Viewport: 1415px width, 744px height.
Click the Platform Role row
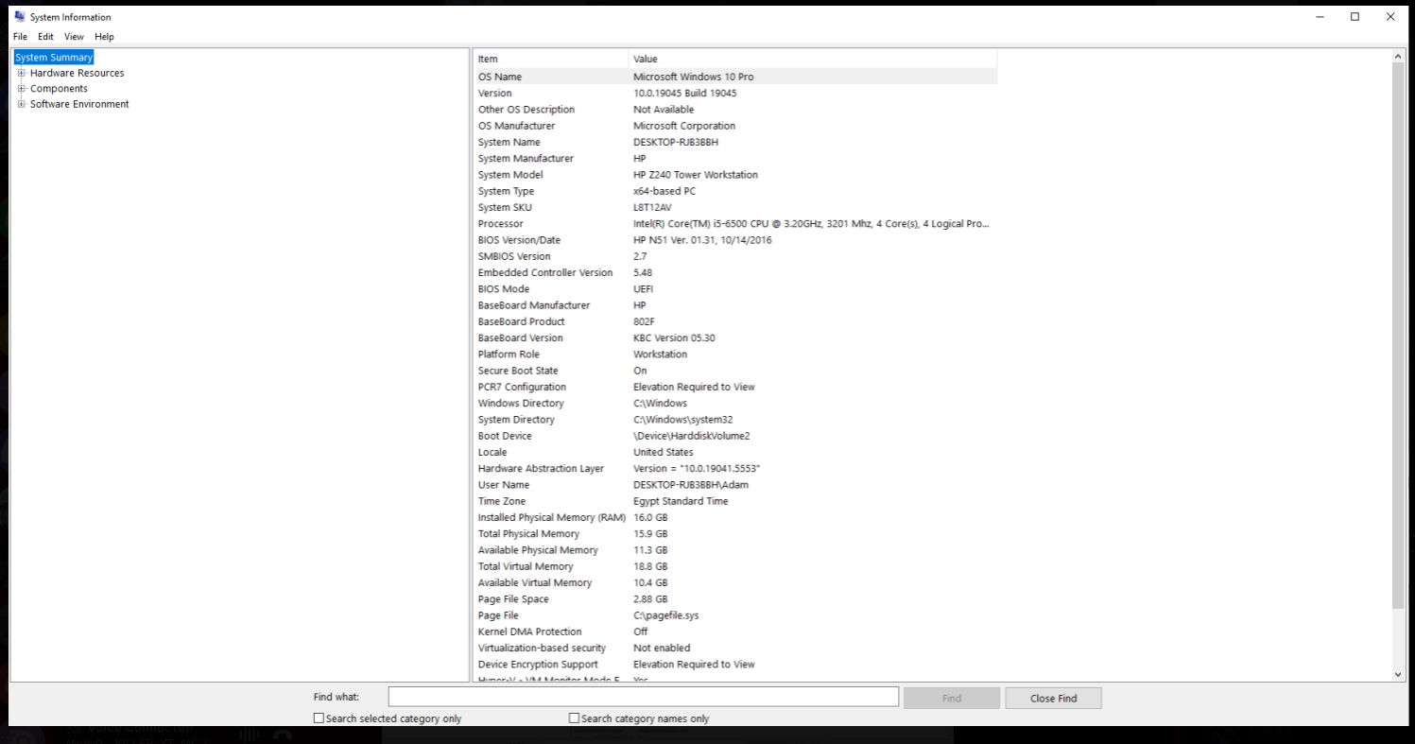[x=735, y=355]
